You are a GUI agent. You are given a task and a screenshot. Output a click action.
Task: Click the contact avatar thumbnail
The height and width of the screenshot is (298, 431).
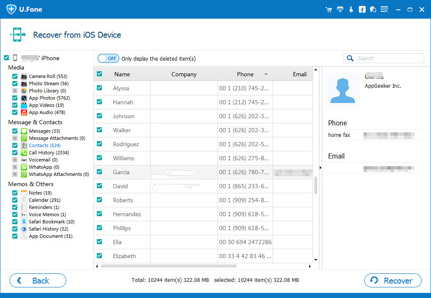[343, 90]
